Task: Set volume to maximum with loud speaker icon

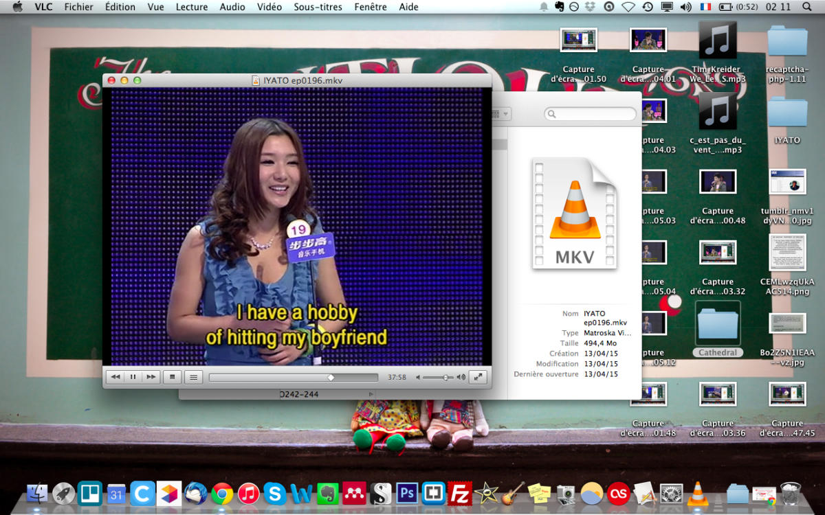Action: pyautogui.click(x=461, y=377)
